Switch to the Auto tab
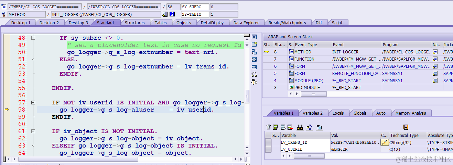453x165 pixels. [x=381, y=113]
